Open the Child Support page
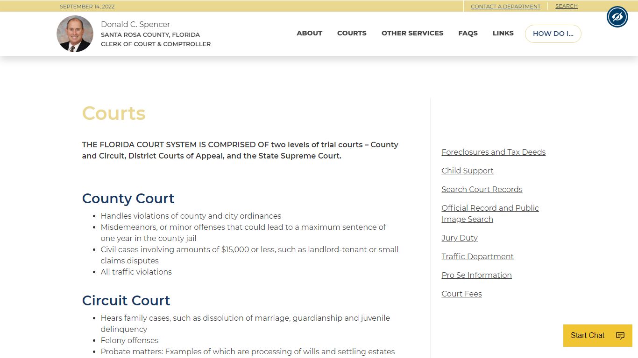The image size is (638, 358). click(467, 171)
